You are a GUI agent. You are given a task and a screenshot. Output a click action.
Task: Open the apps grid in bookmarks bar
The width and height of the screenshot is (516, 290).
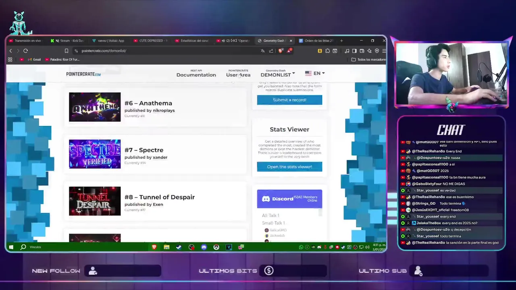tap(10, 60)
